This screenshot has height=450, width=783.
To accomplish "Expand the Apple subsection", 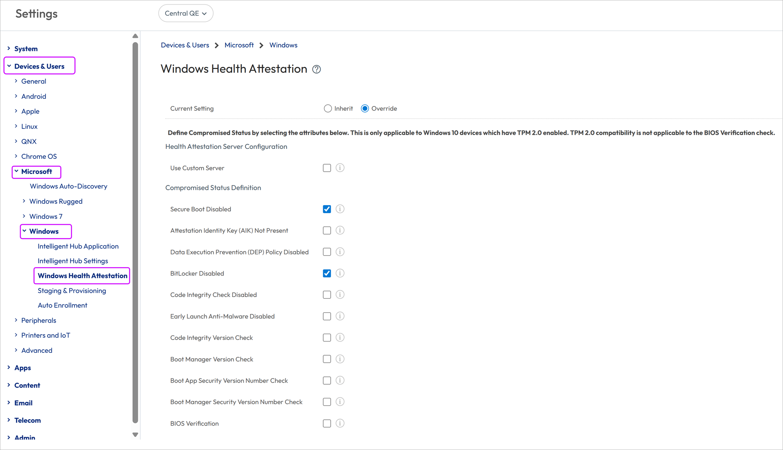I will pos(16,111).
